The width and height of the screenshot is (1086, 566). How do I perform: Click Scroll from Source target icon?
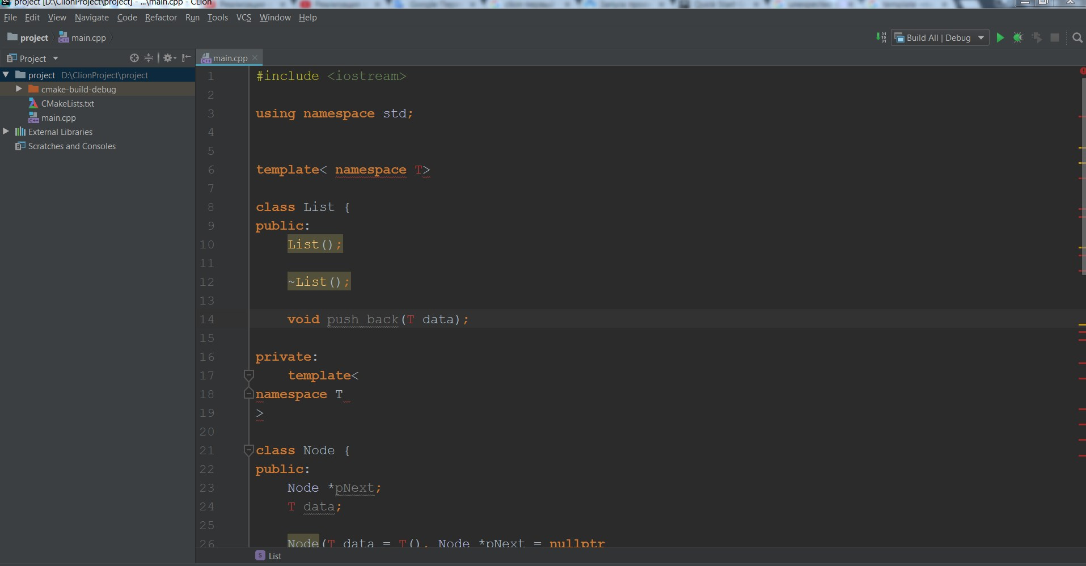point(134,58)
